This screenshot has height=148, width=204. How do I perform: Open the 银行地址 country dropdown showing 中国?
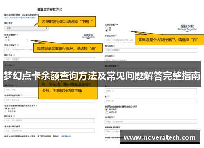[27, 28]
